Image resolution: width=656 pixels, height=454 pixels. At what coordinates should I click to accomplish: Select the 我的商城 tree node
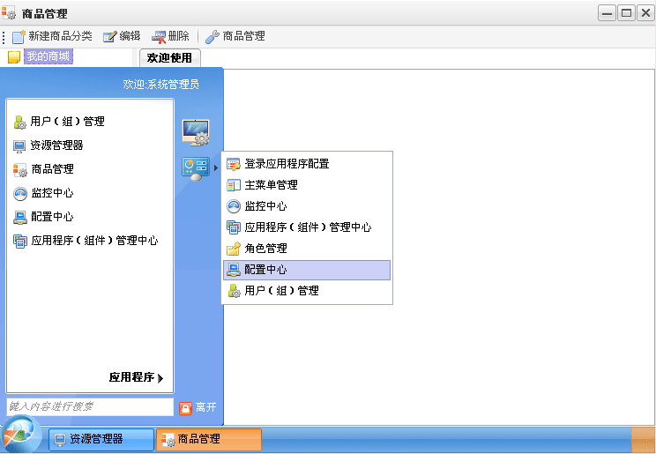(48, 56)
